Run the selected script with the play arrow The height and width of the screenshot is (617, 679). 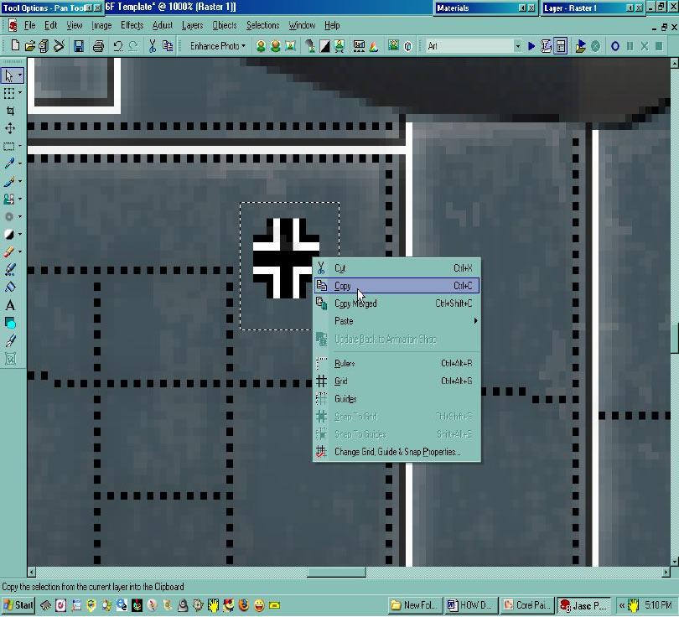(531, 46)
